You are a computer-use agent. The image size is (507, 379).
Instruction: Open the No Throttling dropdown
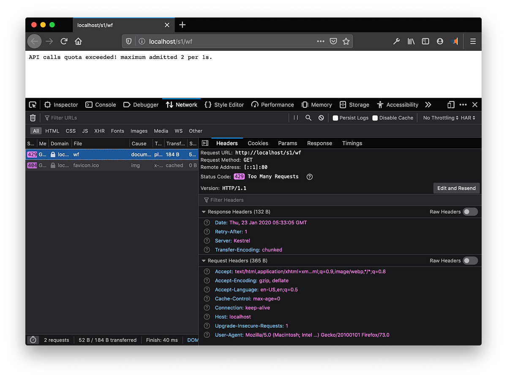441,118
